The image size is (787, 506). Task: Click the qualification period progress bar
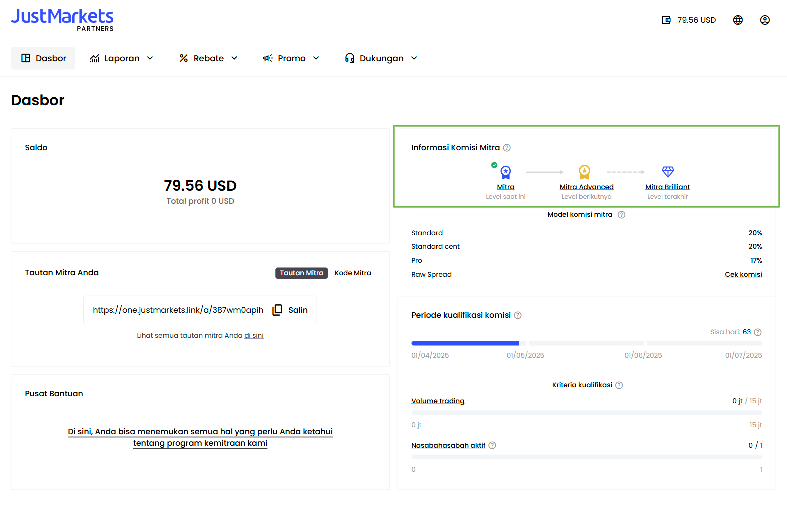coord(587,343)
